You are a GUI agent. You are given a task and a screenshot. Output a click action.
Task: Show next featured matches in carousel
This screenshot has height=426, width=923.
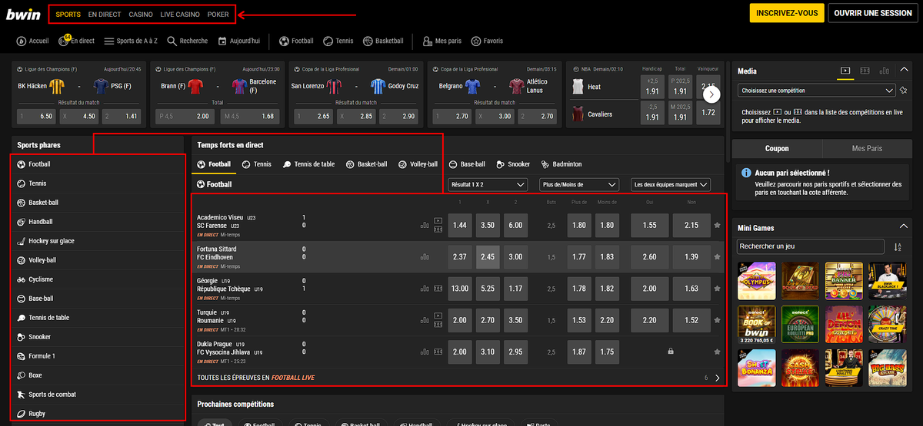[x=712, y=94]
